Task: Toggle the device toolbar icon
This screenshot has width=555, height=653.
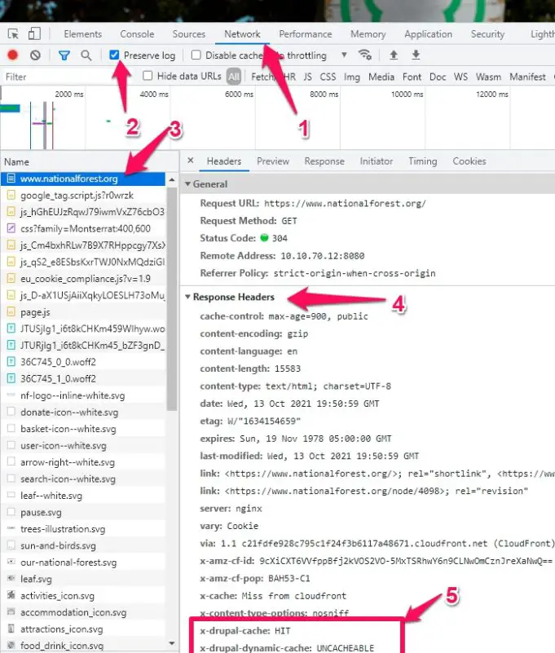Action: 34,34
